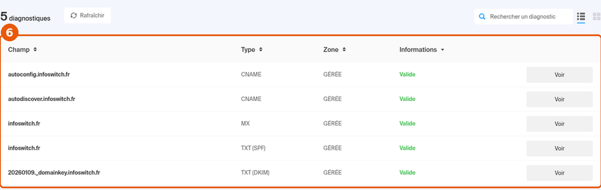Click CNAME type of autoconfig row
This screenshot has width=601, height=190.
pyautogui.click(x=251, y=74)
